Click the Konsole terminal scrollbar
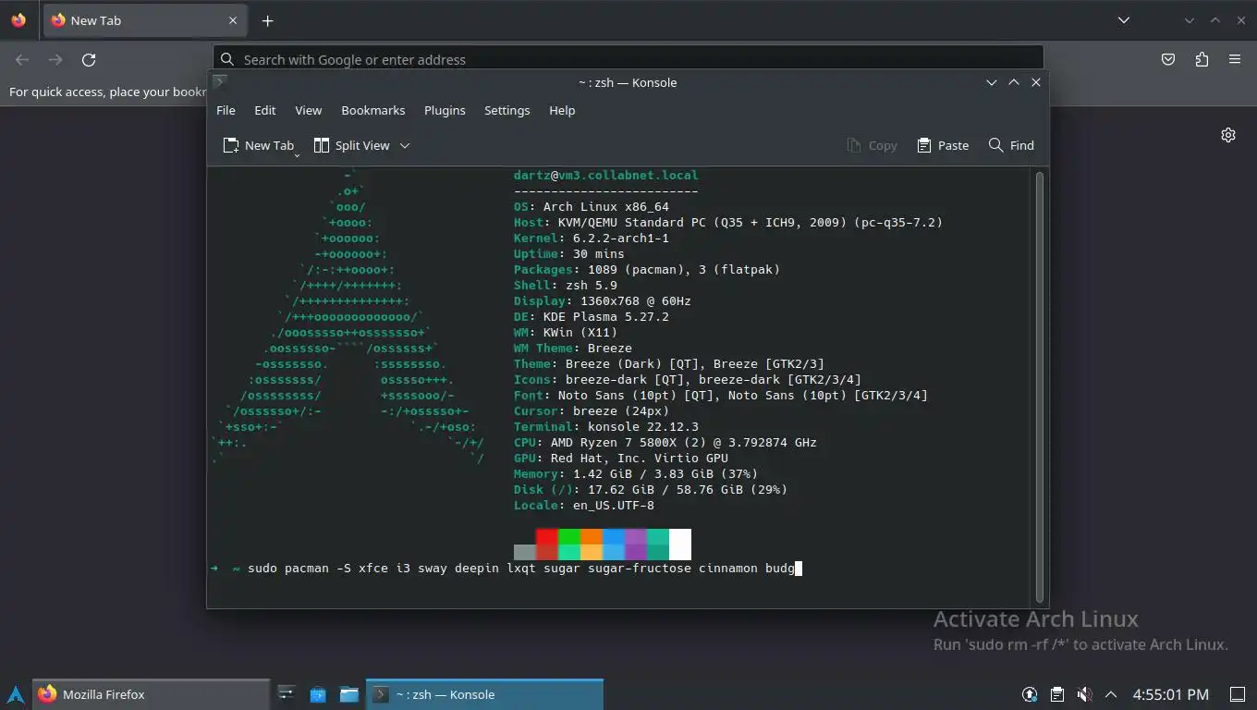This screenshot has height=710, width=1257. click(1040, 386)
